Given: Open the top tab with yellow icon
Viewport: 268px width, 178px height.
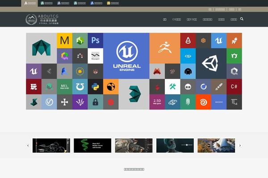Looking at the screenshot, I should click(x=113, y=3).
